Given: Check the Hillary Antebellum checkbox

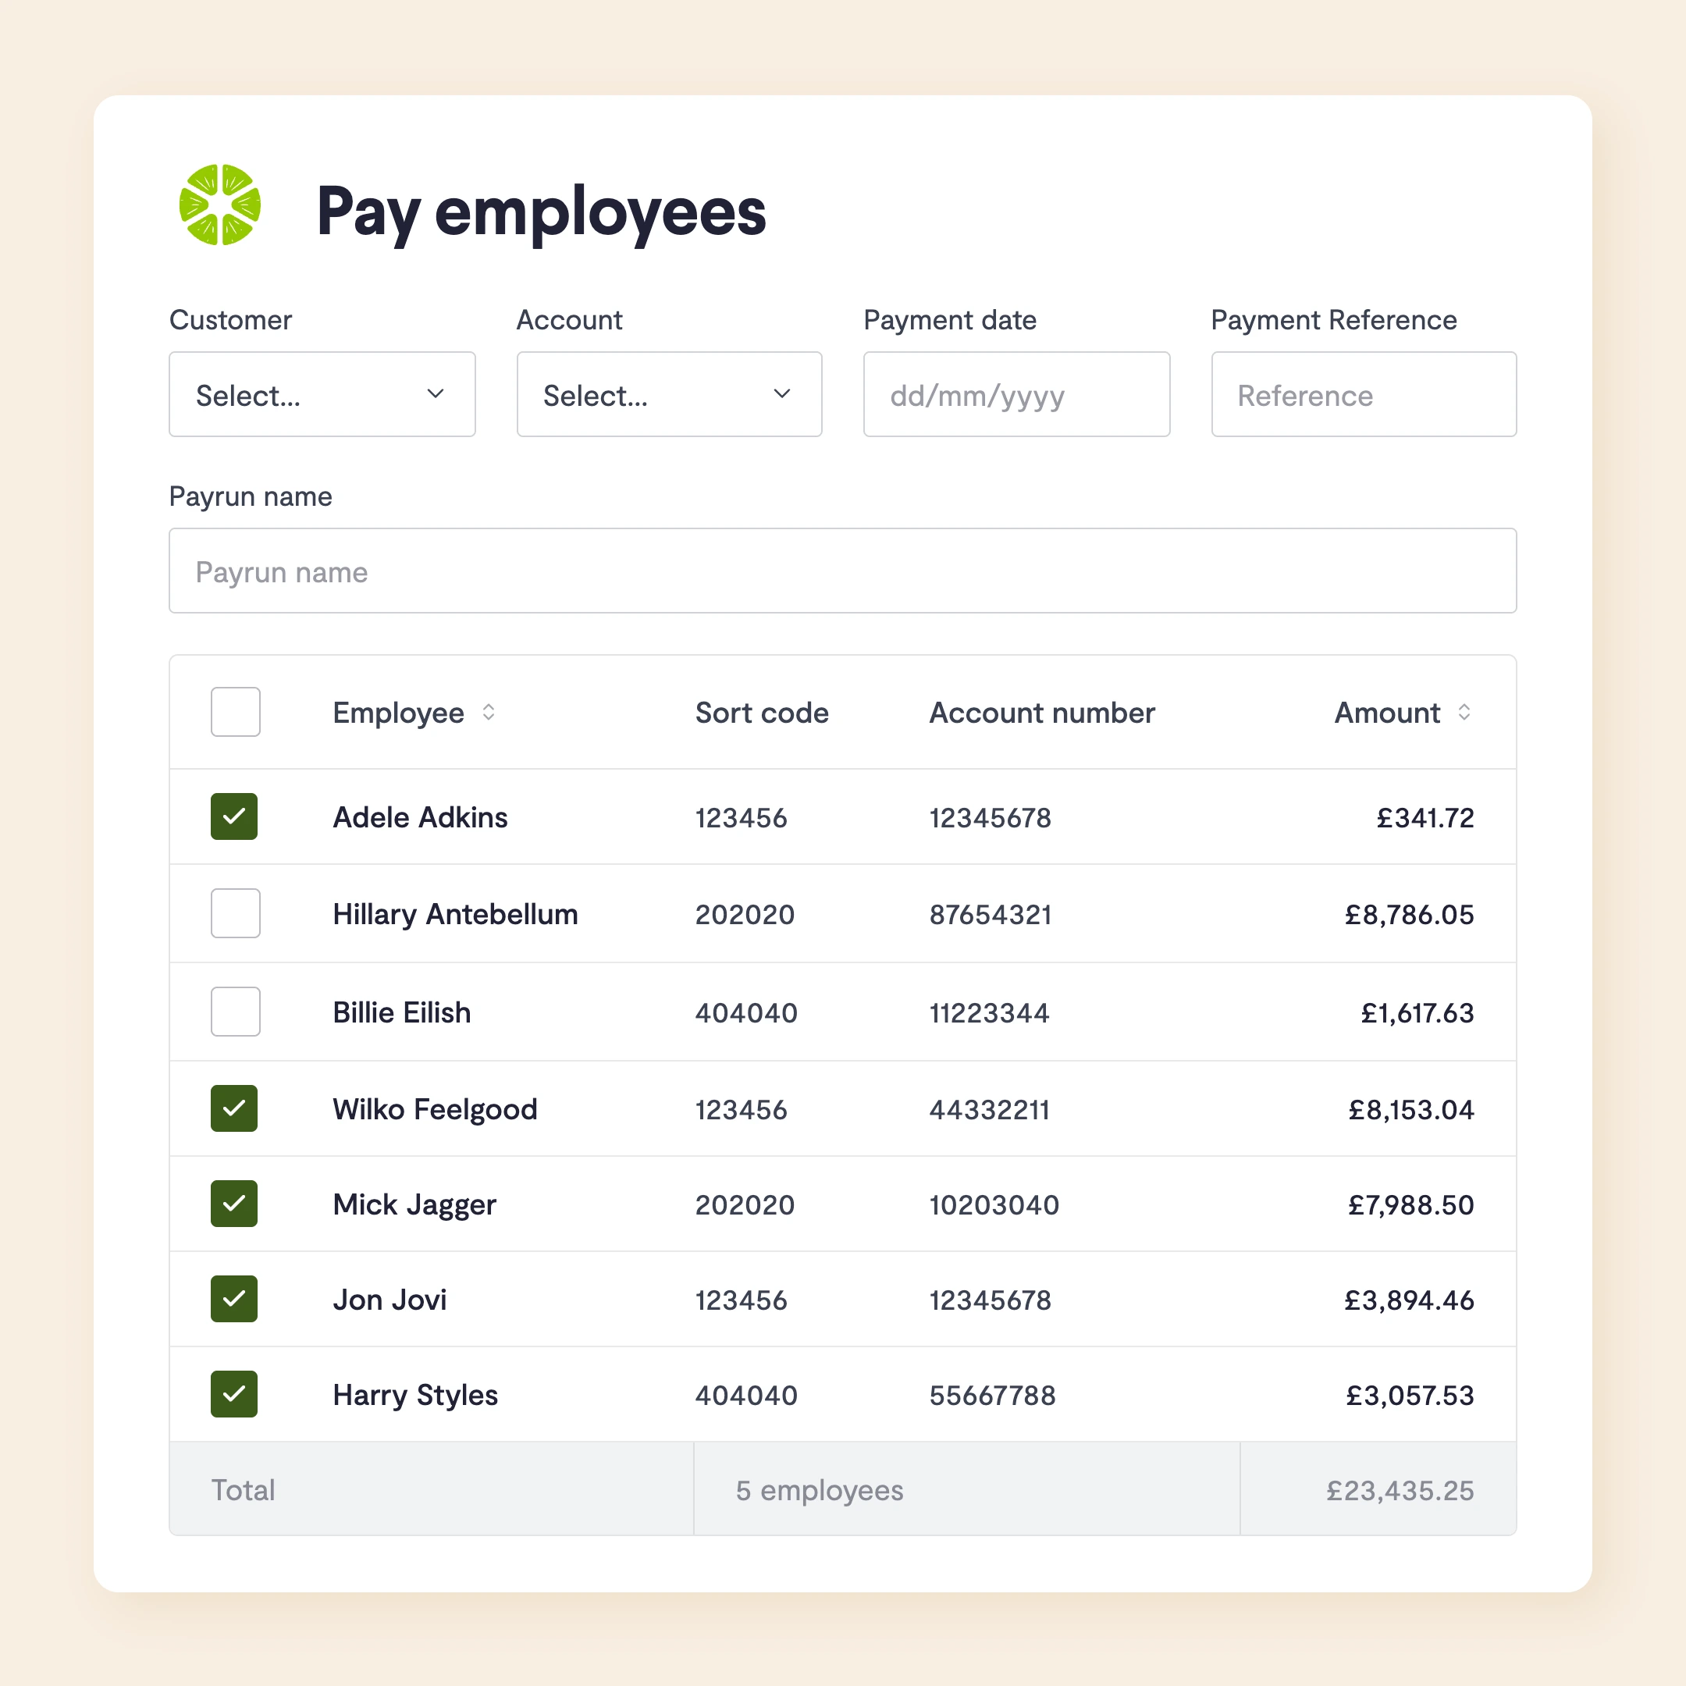Looking at the screenshot, I should [236, 914].
